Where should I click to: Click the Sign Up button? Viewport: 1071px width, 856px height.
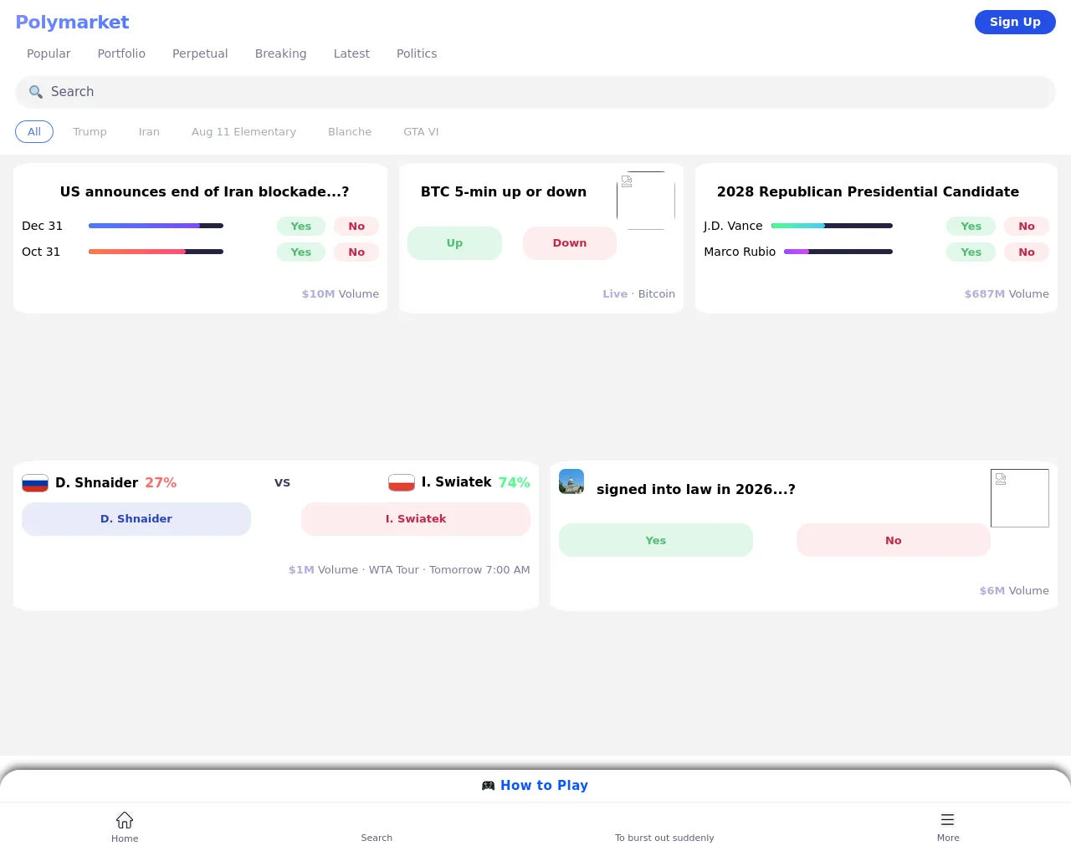(1015, 22)
